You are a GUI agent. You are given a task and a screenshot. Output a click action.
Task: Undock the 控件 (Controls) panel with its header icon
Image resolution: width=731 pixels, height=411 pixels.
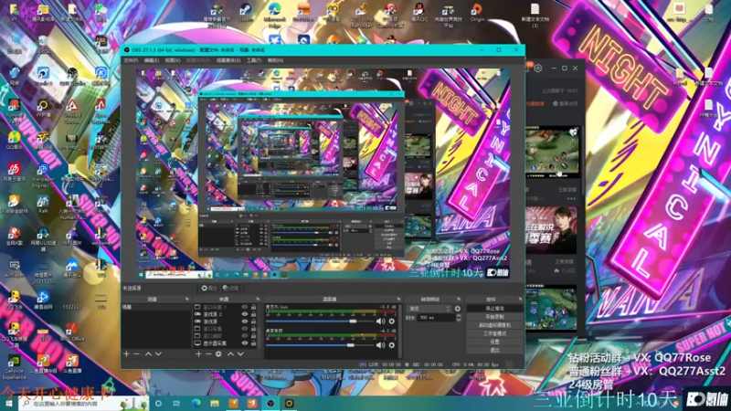coord(520,300)
